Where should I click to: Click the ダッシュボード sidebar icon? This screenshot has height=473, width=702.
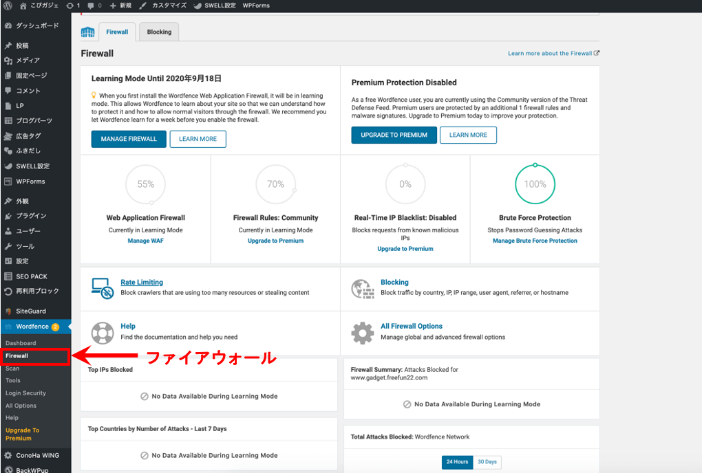click(x=8, y=26)
